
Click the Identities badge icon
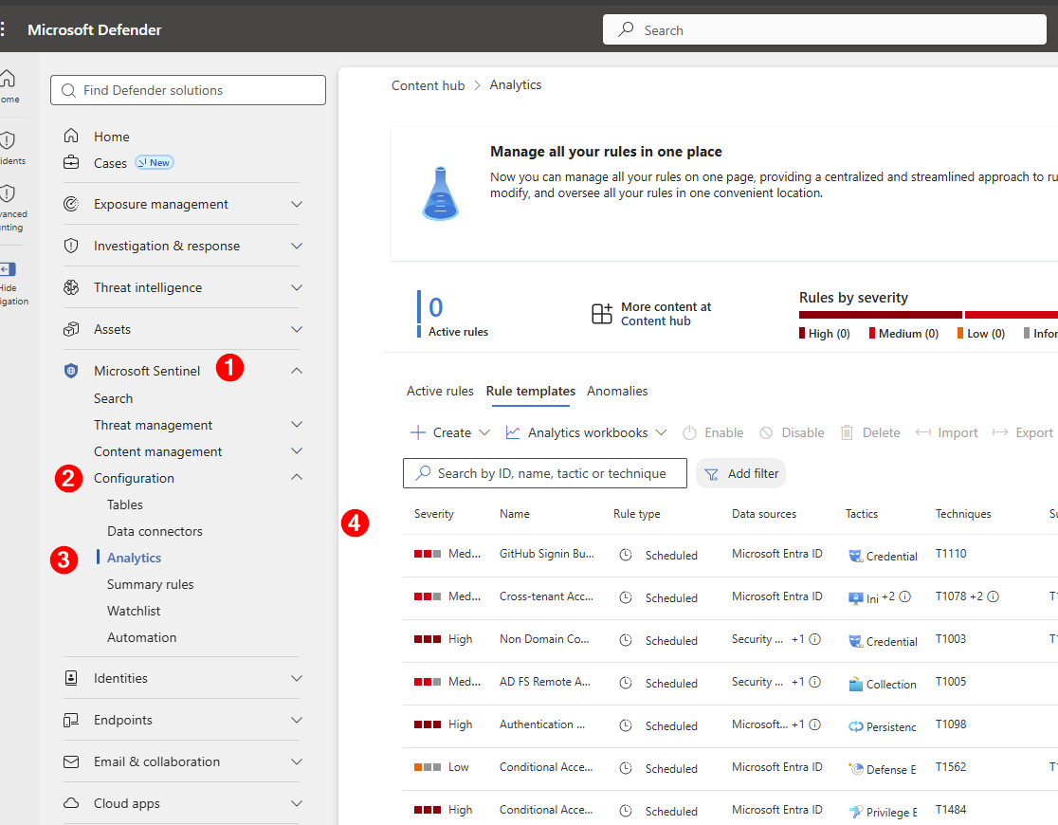pos(71,678)
